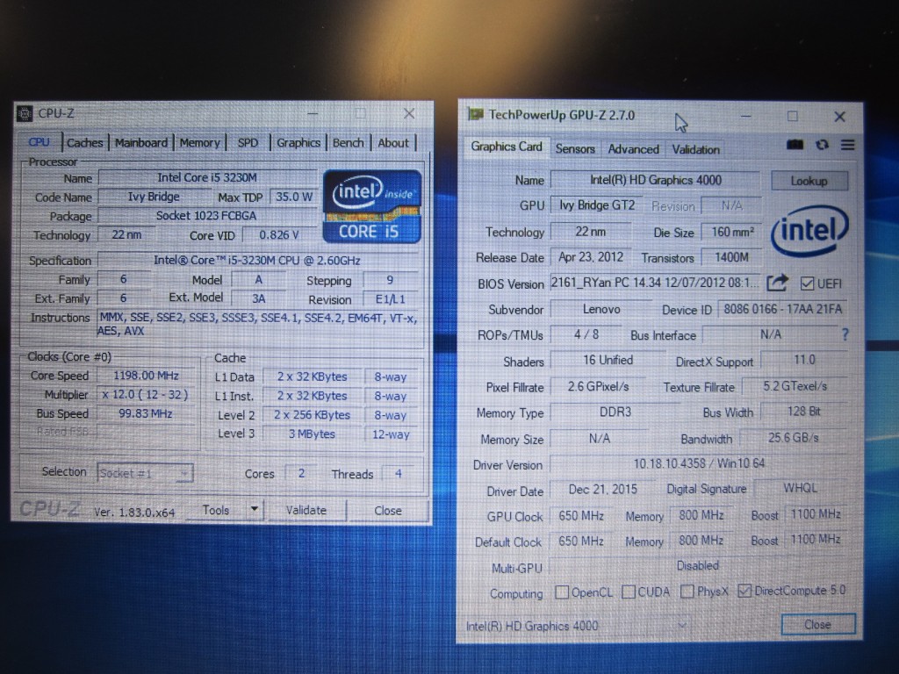Toggle the CUDA checkbox
Image resolution: width=899 pixels, height=674 pixels.
point(629,592)
